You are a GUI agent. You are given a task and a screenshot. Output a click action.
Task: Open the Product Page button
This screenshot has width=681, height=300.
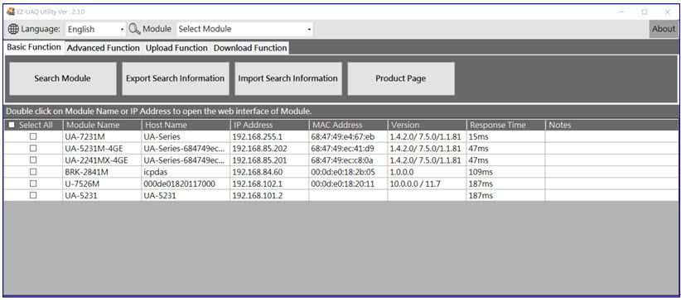coord(401,79)
